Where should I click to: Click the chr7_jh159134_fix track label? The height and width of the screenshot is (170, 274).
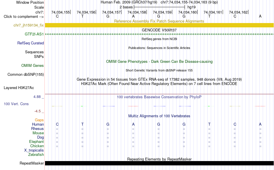(29, 25)
